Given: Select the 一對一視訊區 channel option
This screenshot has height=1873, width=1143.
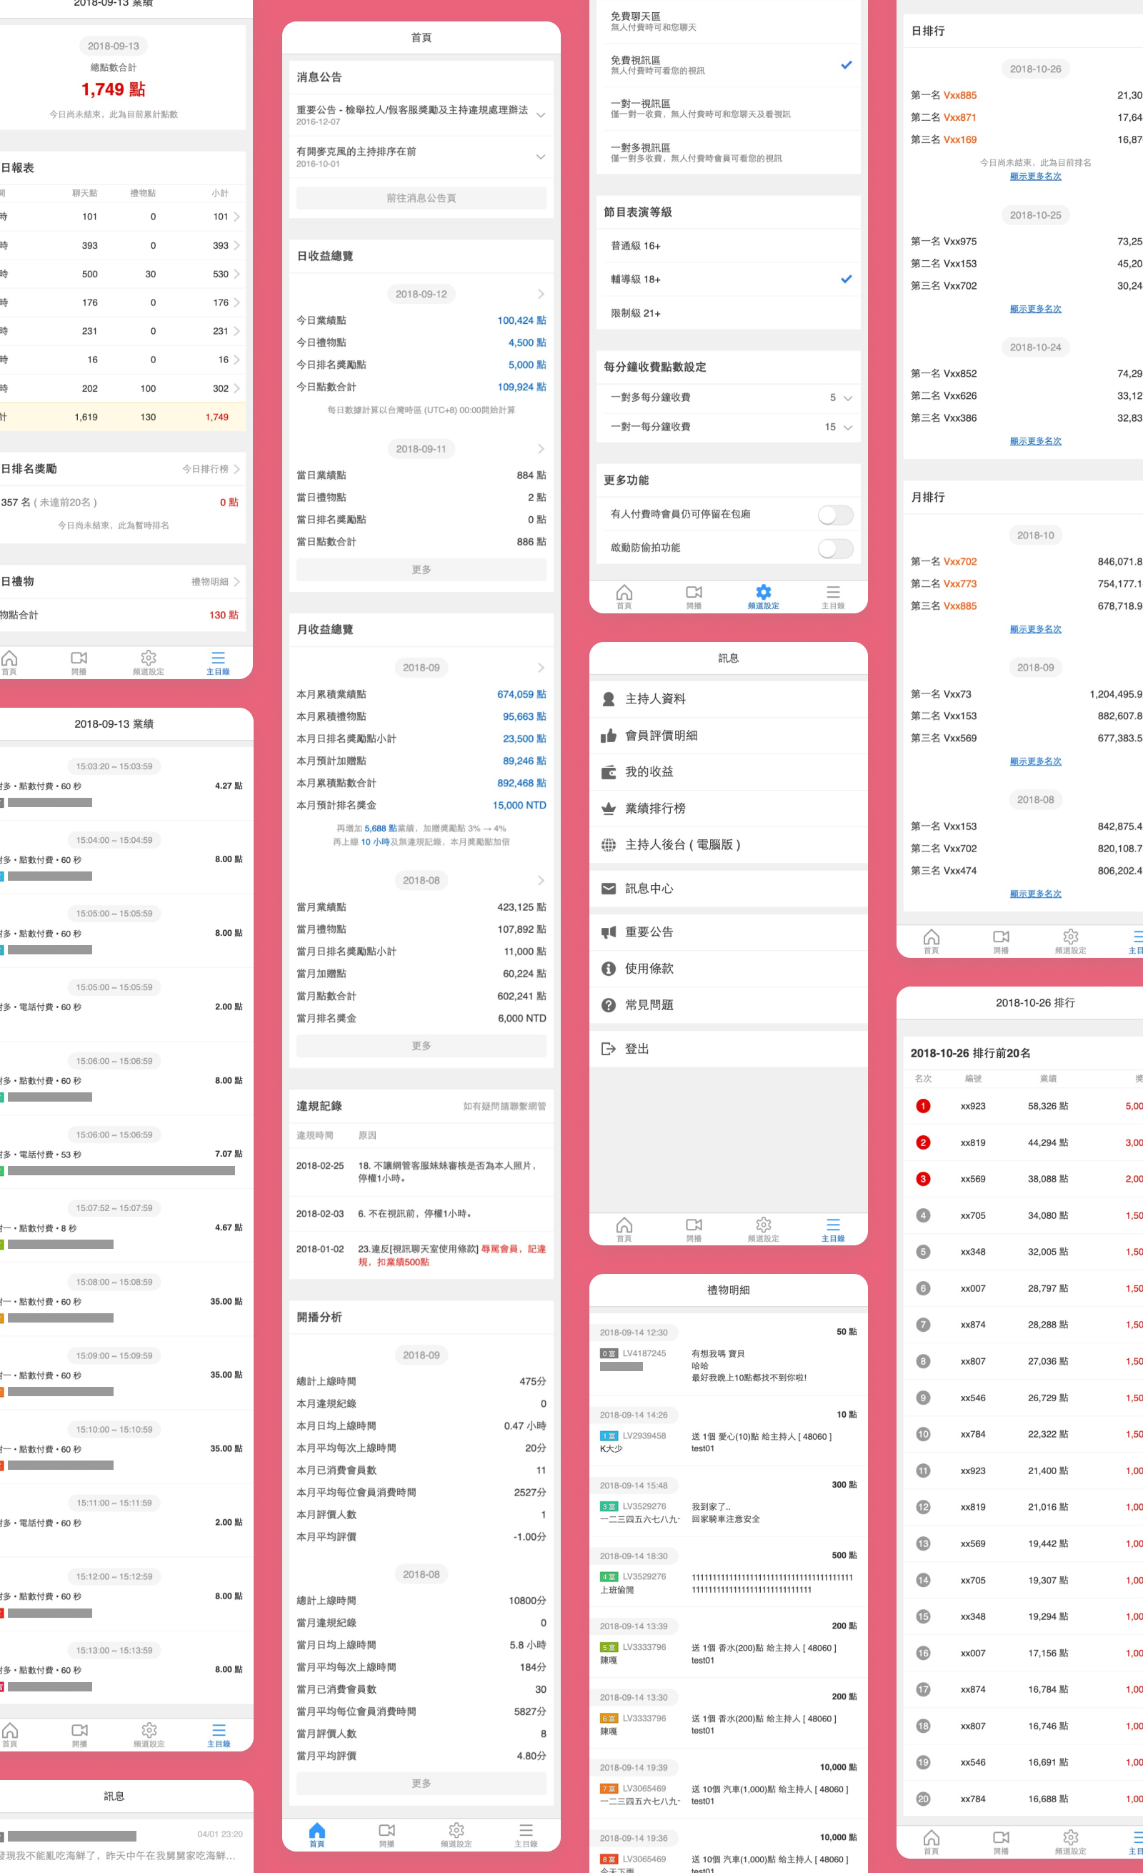Looking at the screenshot, I should (x=727, y=109).
